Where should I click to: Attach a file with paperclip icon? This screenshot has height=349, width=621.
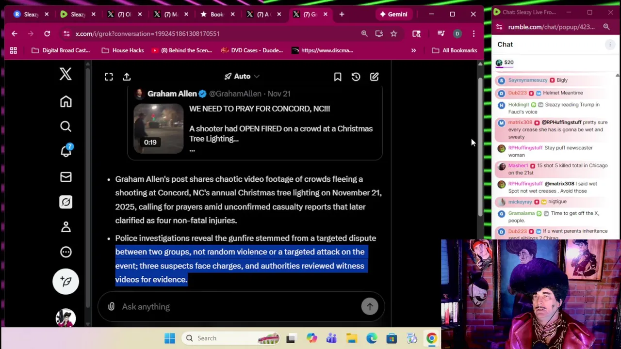(x=111, y=306)
